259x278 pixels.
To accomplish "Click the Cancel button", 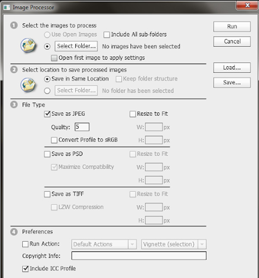I will click(x=232, y=42).
